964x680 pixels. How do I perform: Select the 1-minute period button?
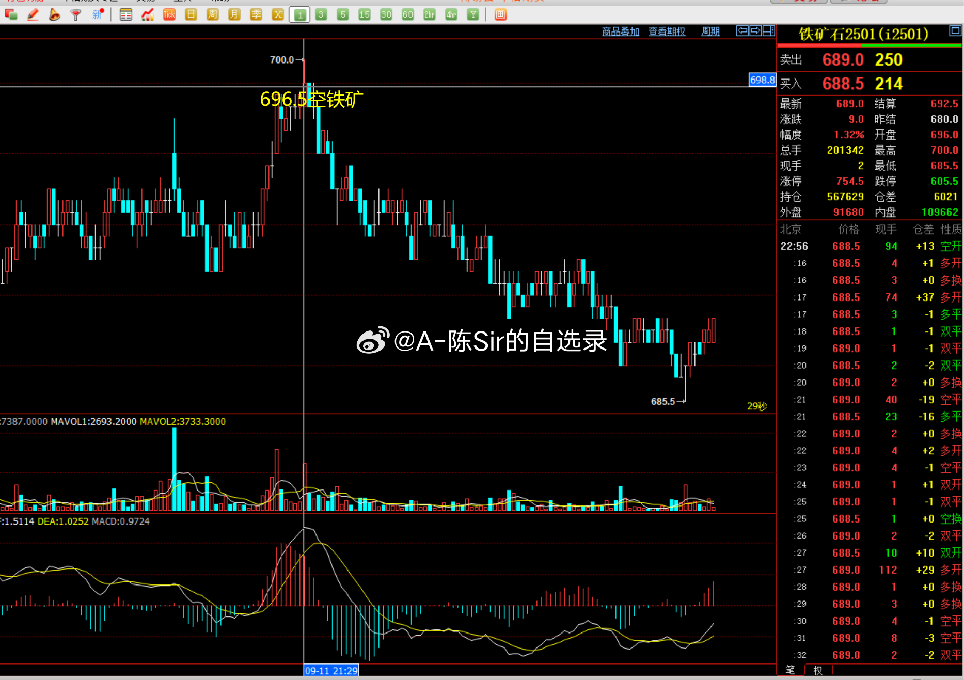[299, 14]
